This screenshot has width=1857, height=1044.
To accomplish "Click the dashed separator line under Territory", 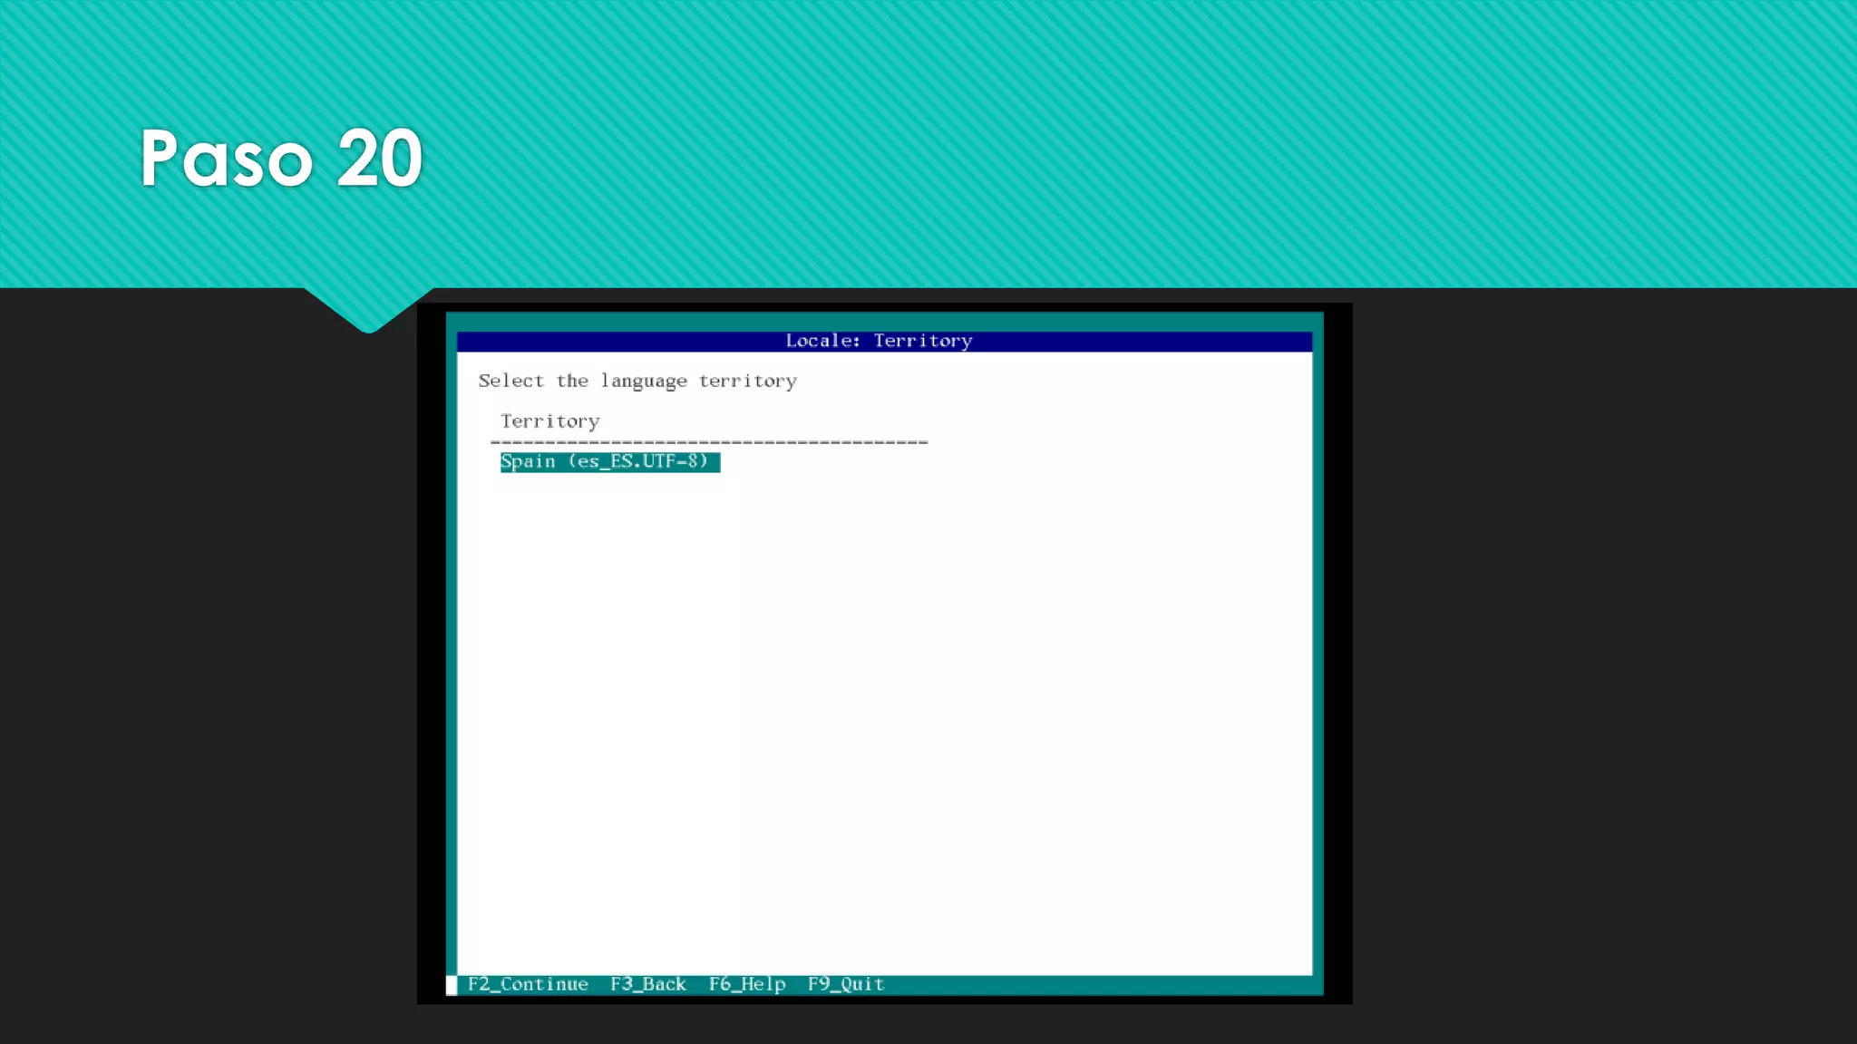I will pos(708,442).
